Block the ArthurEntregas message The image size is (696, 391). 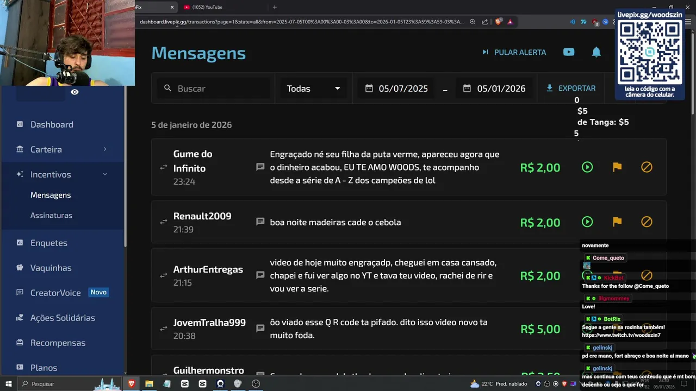tap(647, 275)
